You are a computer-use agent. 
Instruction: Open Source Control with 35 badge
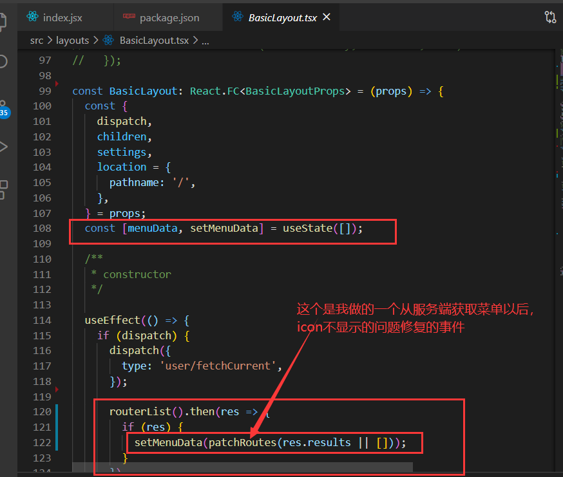[4, 109]
